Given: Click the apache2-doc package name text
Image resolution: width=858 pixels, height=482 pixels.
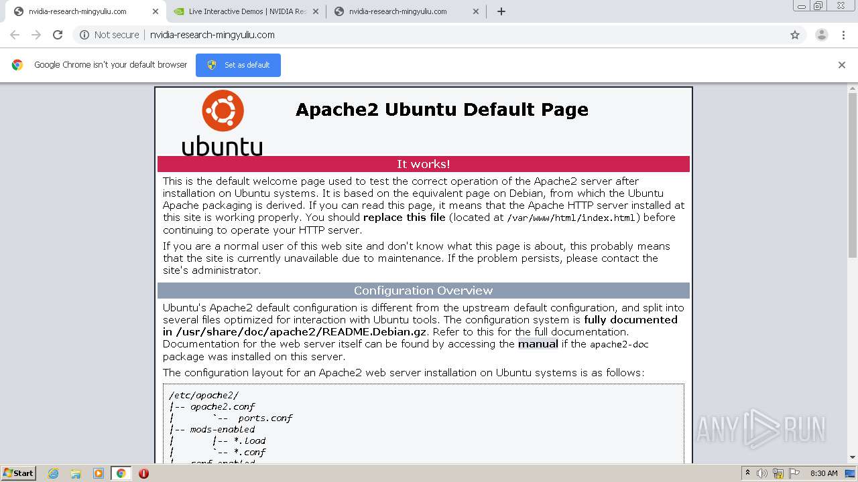Looking at the screenshot, I should tap(619, 345).
